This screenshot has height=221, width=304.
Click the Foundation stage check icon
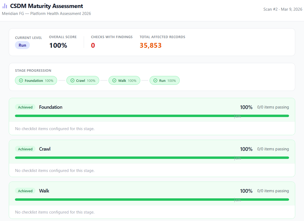click(x=21, y=81)
